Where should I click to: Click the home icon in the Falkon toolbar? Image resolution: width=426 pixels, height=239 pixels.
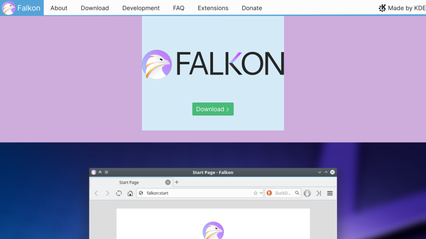130,193
